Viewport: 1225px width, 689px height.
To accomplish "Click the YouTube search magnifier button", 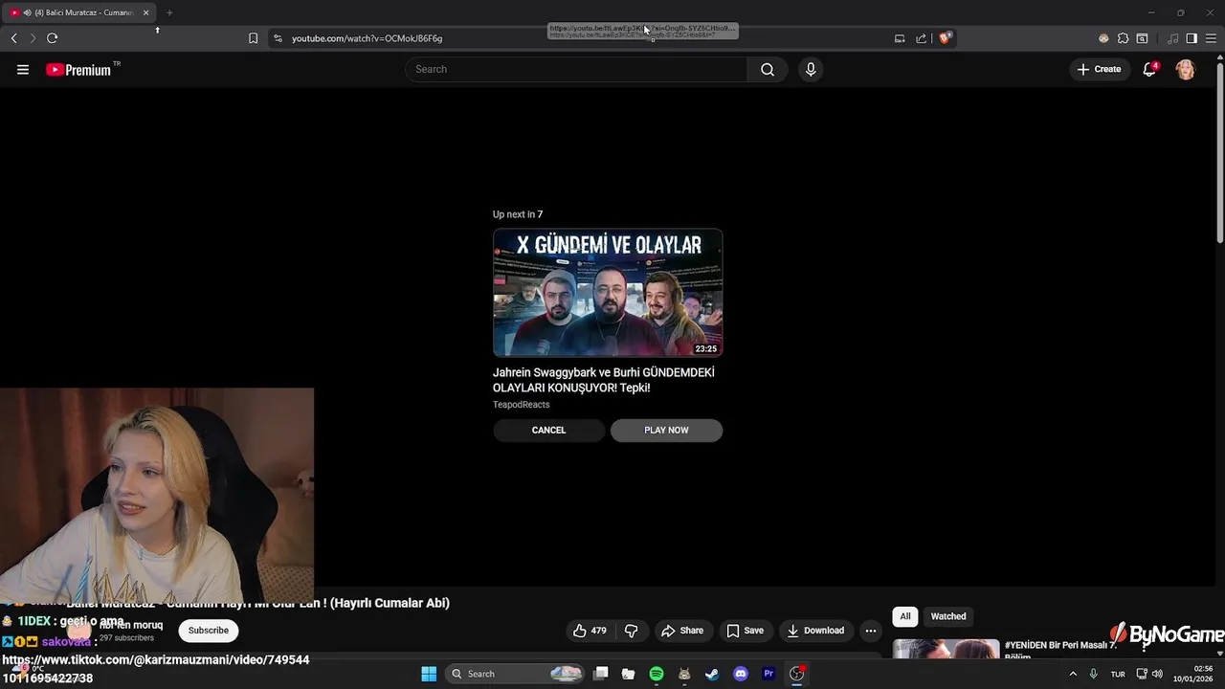I will point(768,69).
